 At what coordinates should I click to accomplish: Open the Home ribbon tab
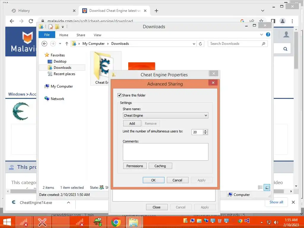click(64, 35)
